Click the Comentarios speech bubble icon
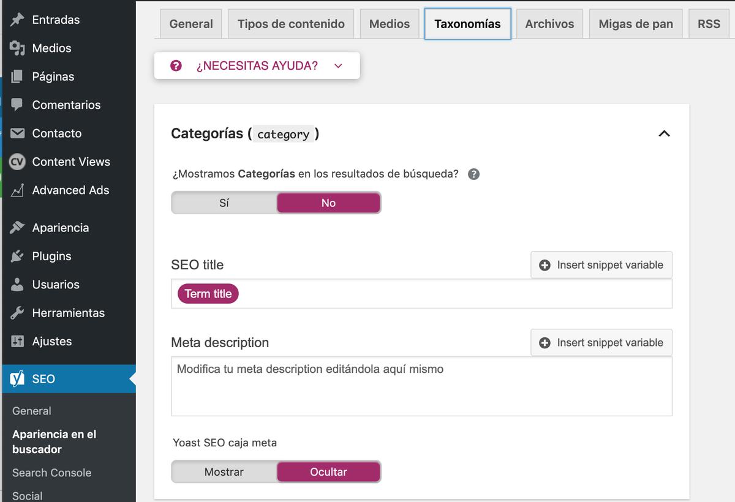Image resolution: width=735 pixels, height=502 pixels. 18,105
